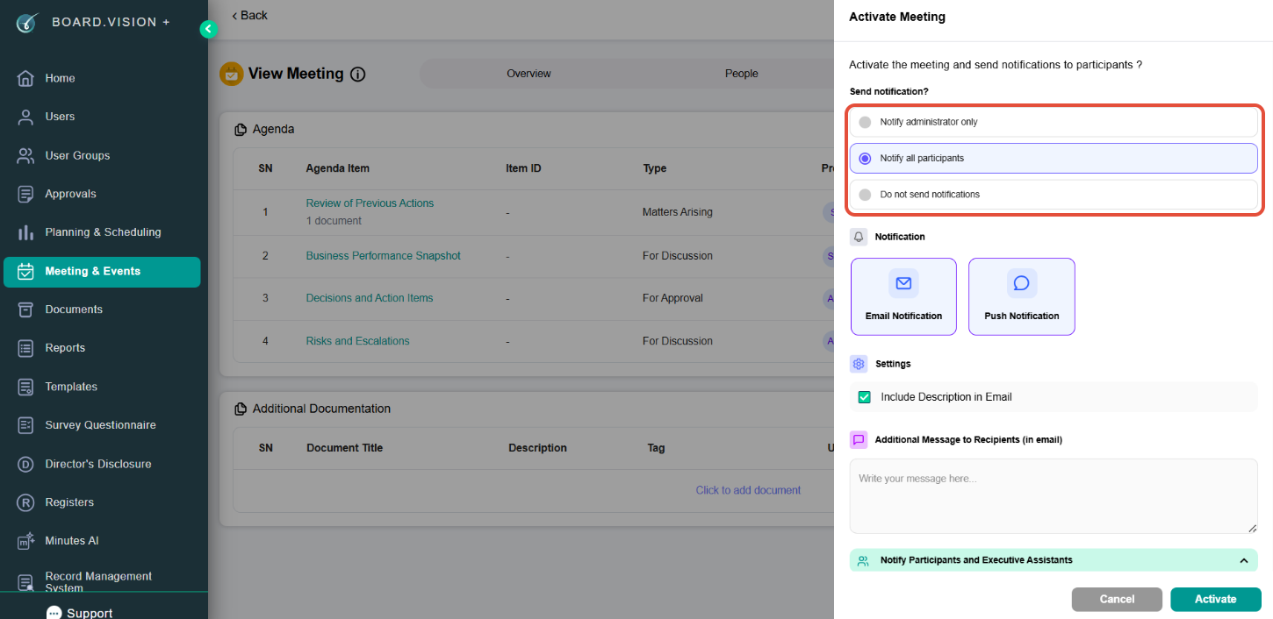Click the 'Click to add document' link

tap(748, 490)
